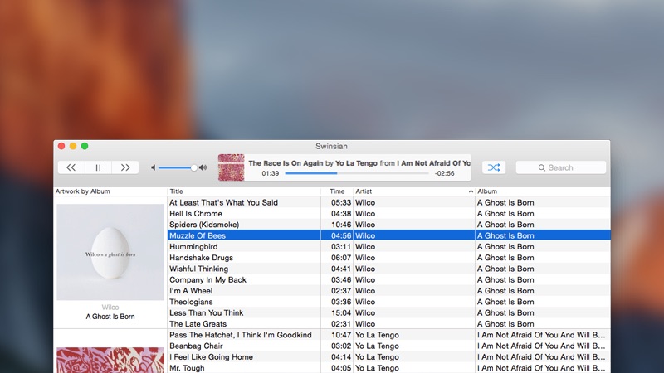The height and width of the screenshot is (373, 664).
Task: Click the elapsed time 01:39
Action: coord(271,173)
